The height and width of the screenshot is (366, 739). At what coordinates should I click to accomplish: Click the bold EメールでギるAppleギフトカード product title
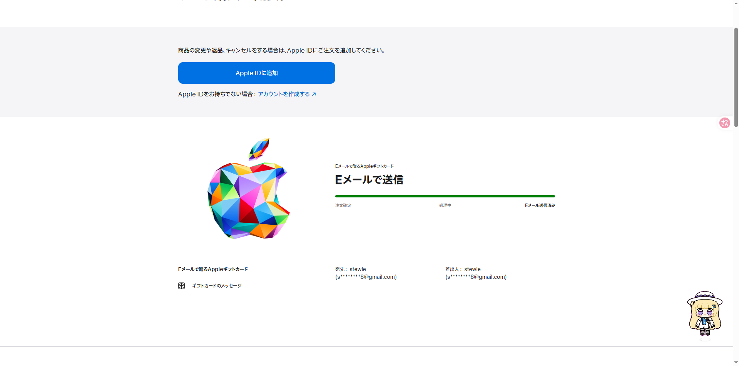[x=213, y=269]
